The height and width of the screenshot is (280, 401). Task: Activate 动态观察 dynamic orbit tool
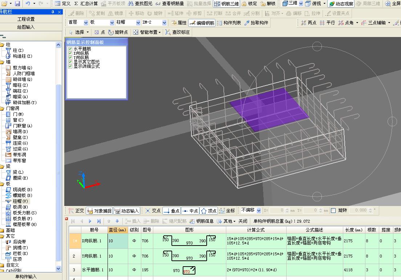341,4
